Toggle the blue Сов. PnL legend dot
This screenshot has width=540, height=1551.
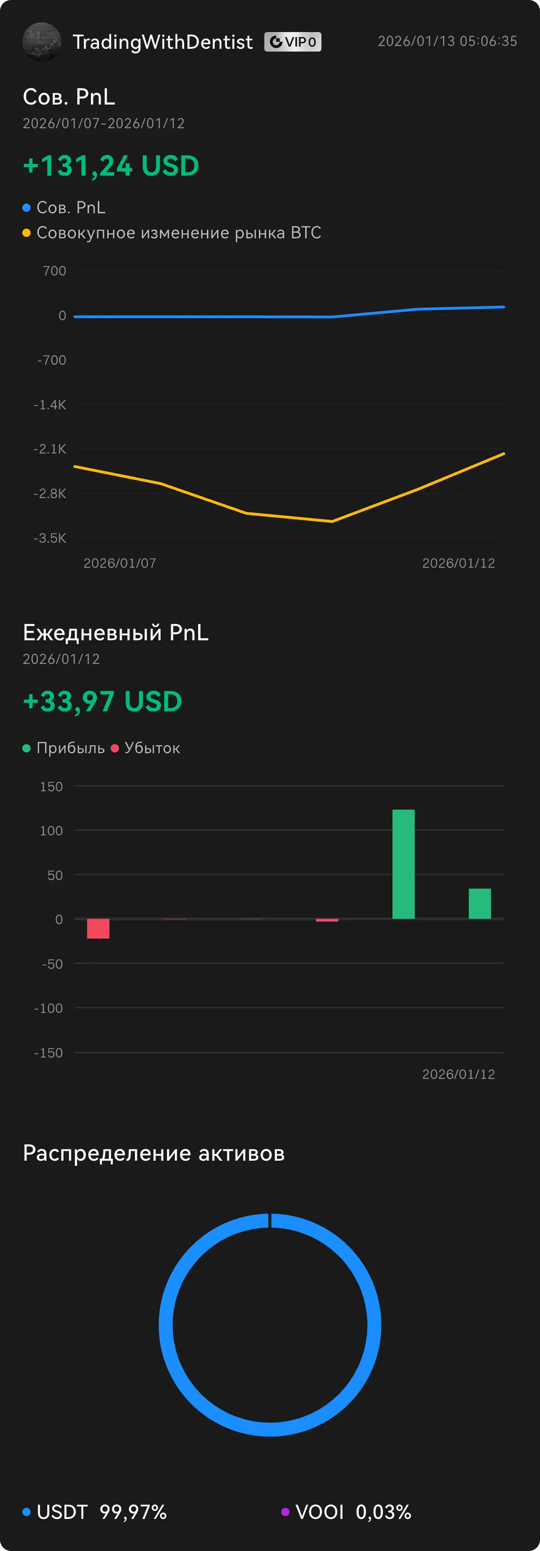(x=26, y=208)
